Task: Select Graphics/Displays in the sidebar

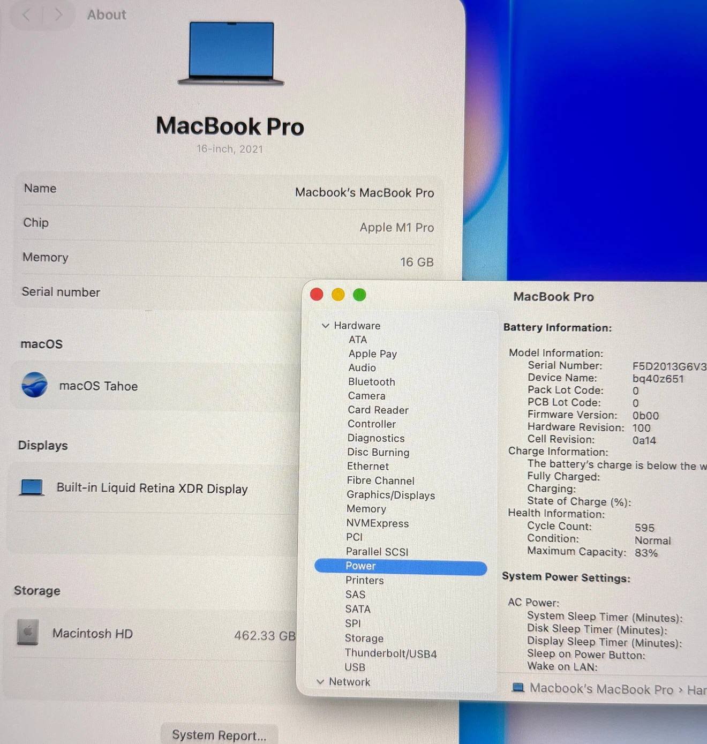Action: [x=391, y=495]
